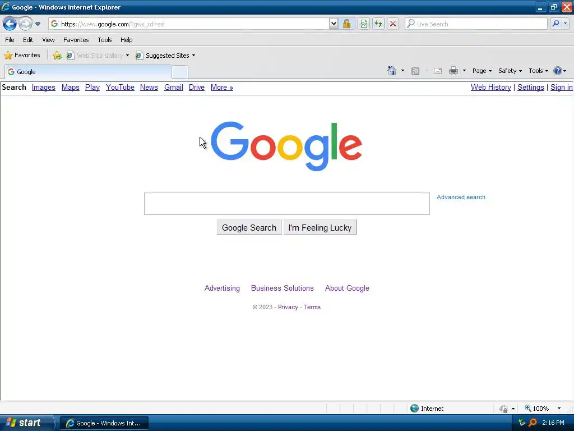Open the Tools menu in menu bar

click(x=105, y=40)
